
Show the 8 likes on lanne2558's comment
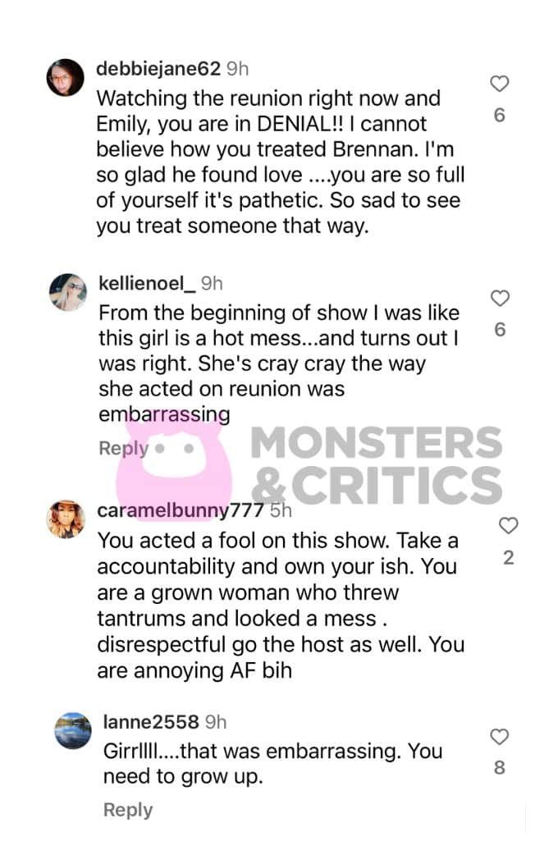coord(500,768)
